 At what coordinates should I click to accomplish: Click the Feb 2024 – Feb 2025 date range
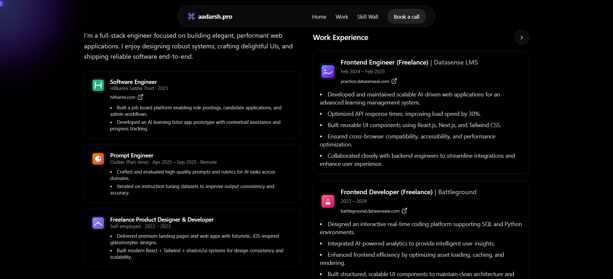[362, 72]
